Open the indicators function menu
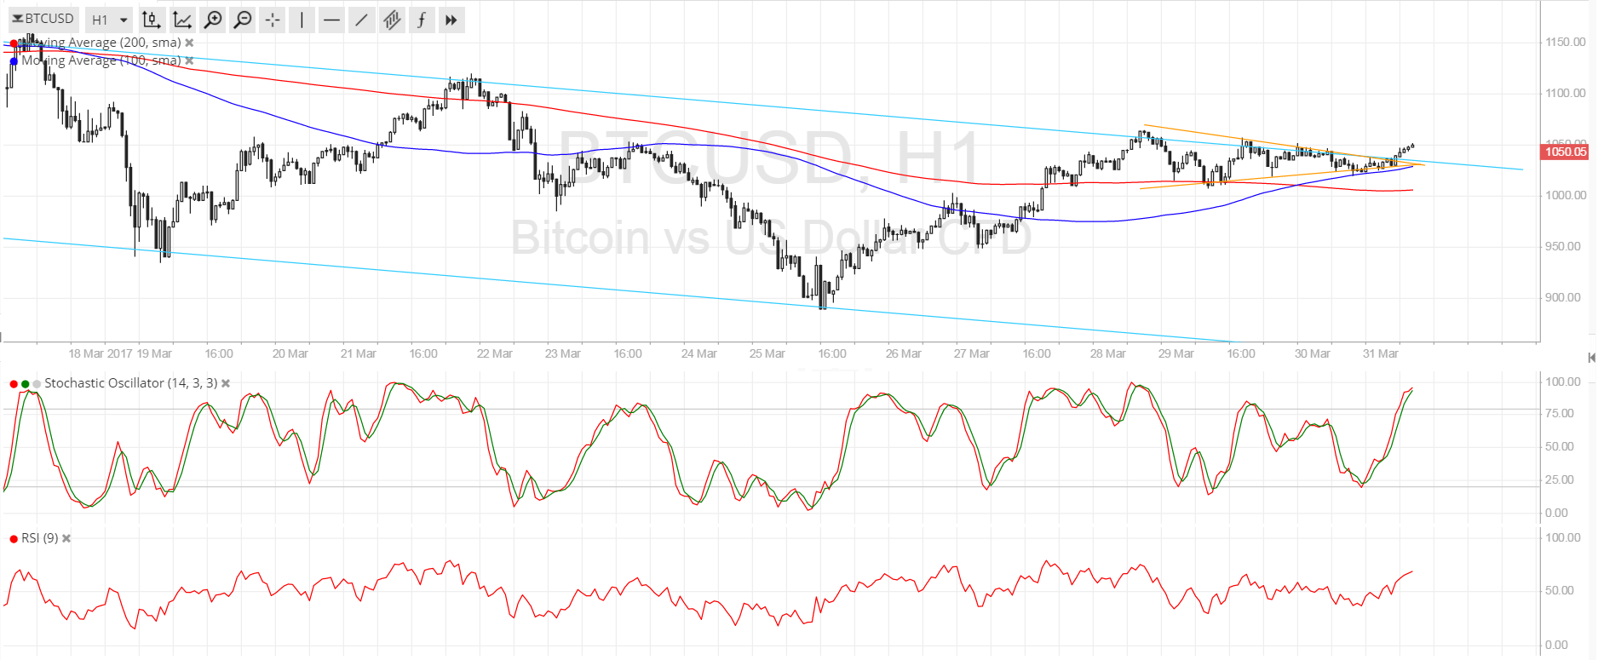The image size is (1598, 660). (x=422, y=20)
